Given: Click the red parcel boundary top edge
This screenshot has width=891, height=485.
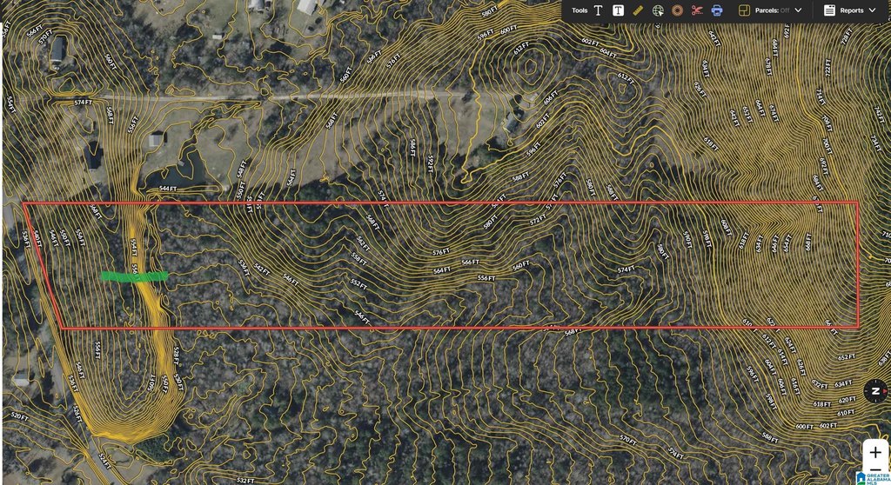Looking at the screenshot, I should pos(440,203).
